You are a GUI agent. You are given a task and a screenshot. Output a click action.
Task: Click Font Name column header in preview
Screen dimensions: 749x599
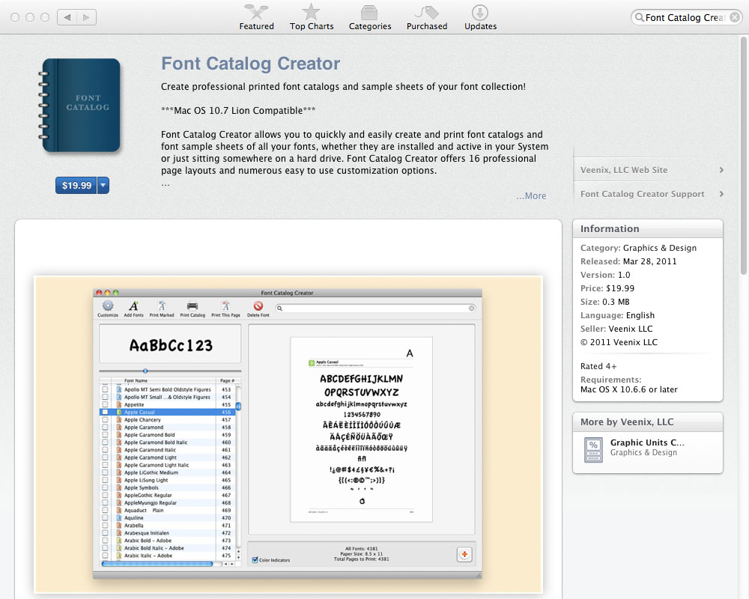click(164, 380)
